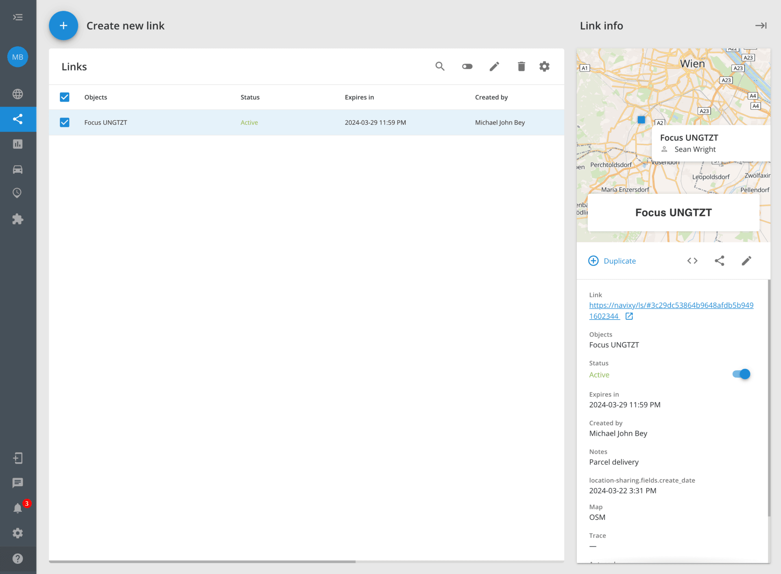781x574 pixels.
Task: Click blue tracker marker on map
Action: pyautogui.click(x=641, y=120)
